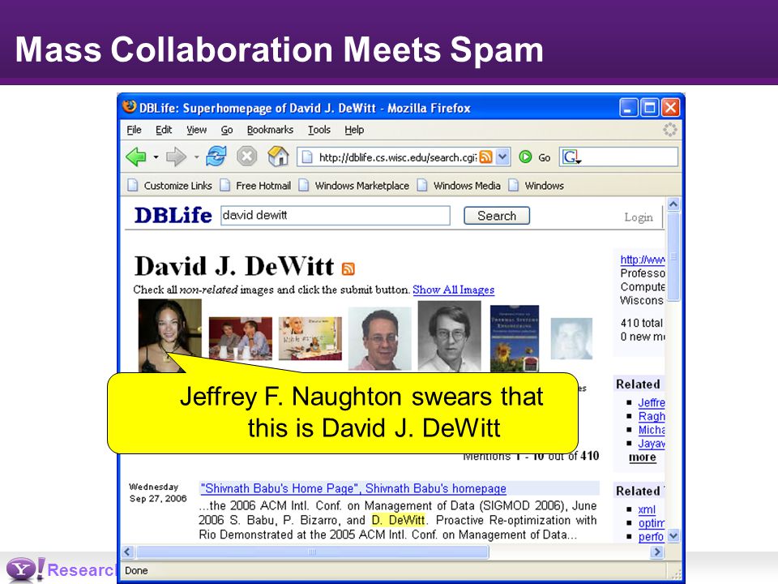Open Customize Links bookmark
The width and height of the screenshot is (778, 584).
(x=170, y=185)
